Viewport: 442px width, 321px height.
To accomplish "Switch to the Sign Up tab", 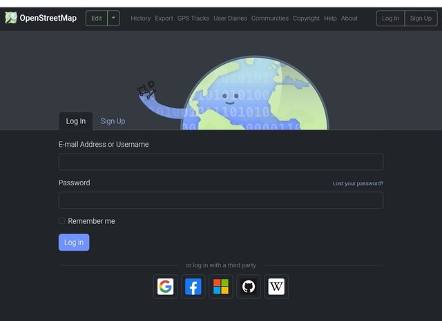I will [x=113, y=121].
